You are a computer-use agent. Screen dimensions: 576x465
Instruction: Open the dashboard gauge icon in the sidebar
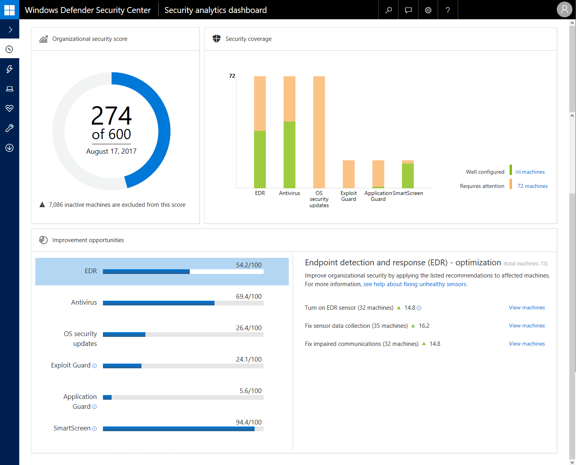pyautogui.click(x=10, y=50)
